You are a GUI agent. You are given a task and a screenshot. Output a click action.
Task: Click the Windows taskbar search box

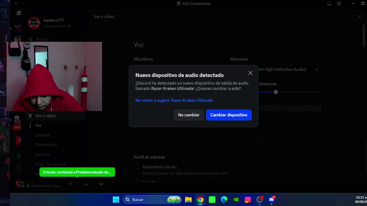pos(152,199)
